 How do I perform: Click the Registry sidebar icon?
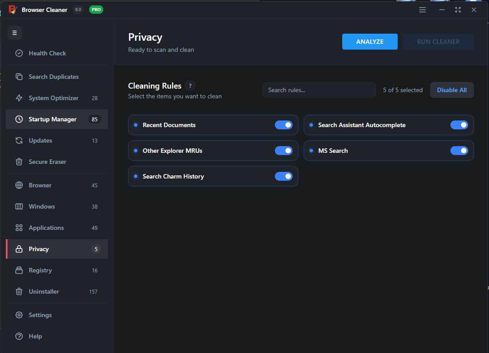19,270
